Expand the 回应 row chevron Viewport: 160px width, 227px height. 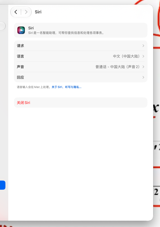[143, 77]
